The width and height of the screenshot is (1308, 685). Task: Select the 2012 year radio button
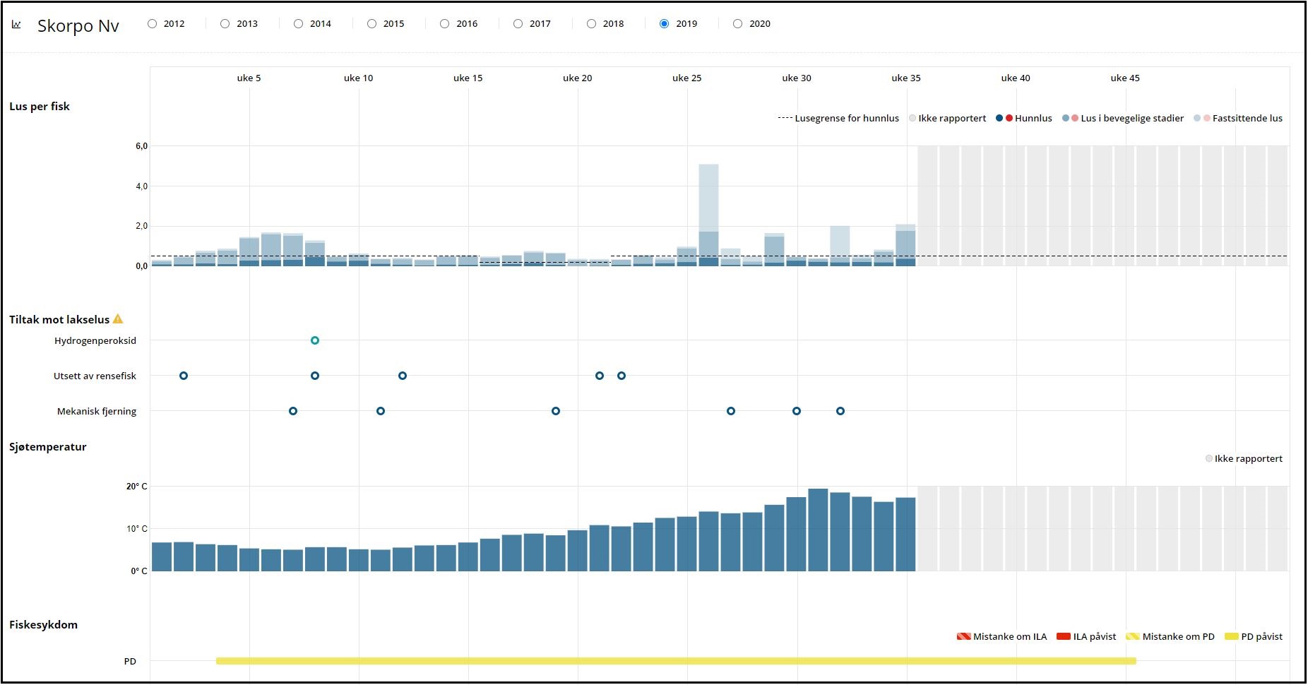point(153,24)
